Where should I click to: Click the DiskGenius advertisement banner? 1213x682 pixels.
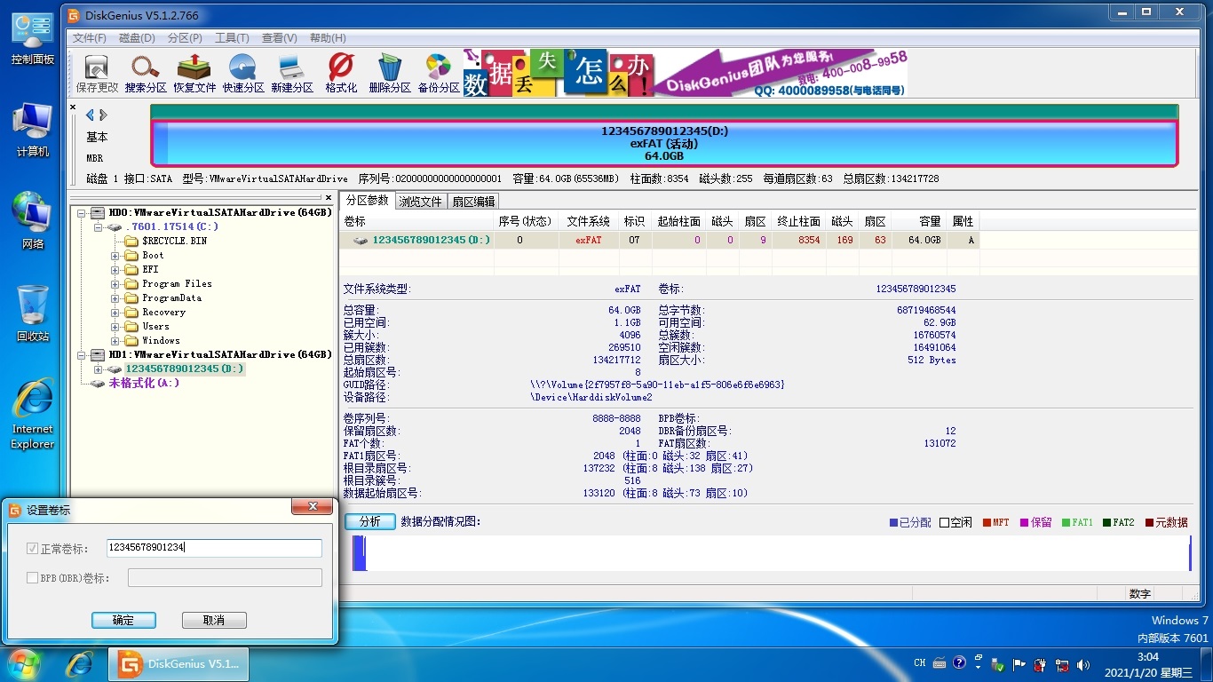(x=686, y=72)
